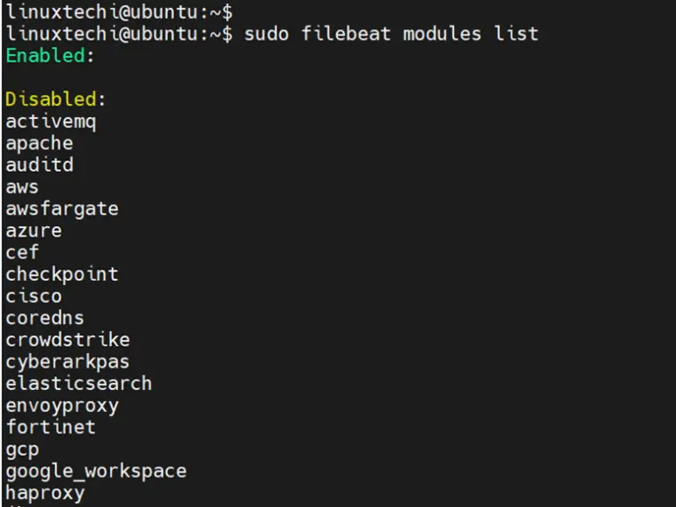Click the auditd module name

point(40,165)
